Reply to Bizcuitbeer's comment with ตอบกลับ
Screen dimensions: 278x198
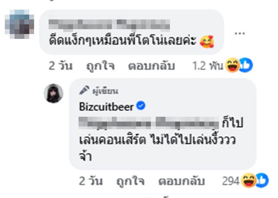click(x=182, y=181)
